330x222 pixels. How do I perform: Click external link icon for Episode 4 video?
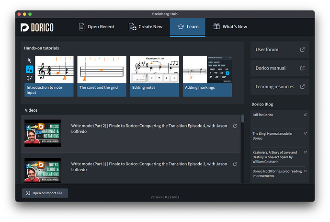(x=235, y=126)
